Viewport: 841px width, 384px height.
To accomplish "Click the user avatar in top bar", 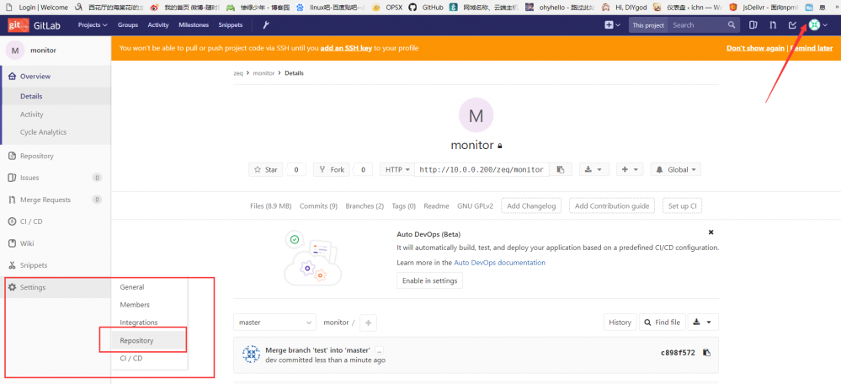I will click(814, 24).
